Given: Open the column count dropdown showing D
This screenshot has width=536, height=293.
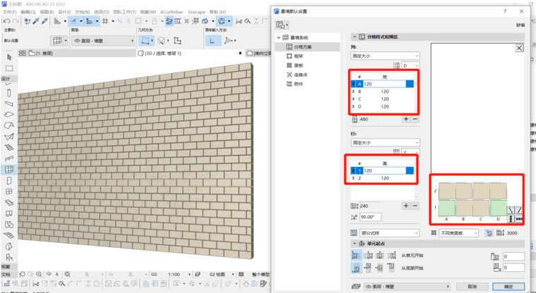Looking at the screenshot, I should (x=410, y=66).
